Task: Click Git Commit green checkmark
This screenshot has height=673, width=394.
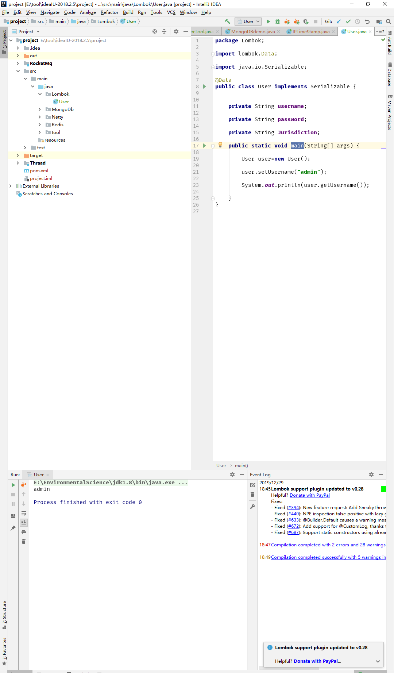Action: (x=348, y=22)
